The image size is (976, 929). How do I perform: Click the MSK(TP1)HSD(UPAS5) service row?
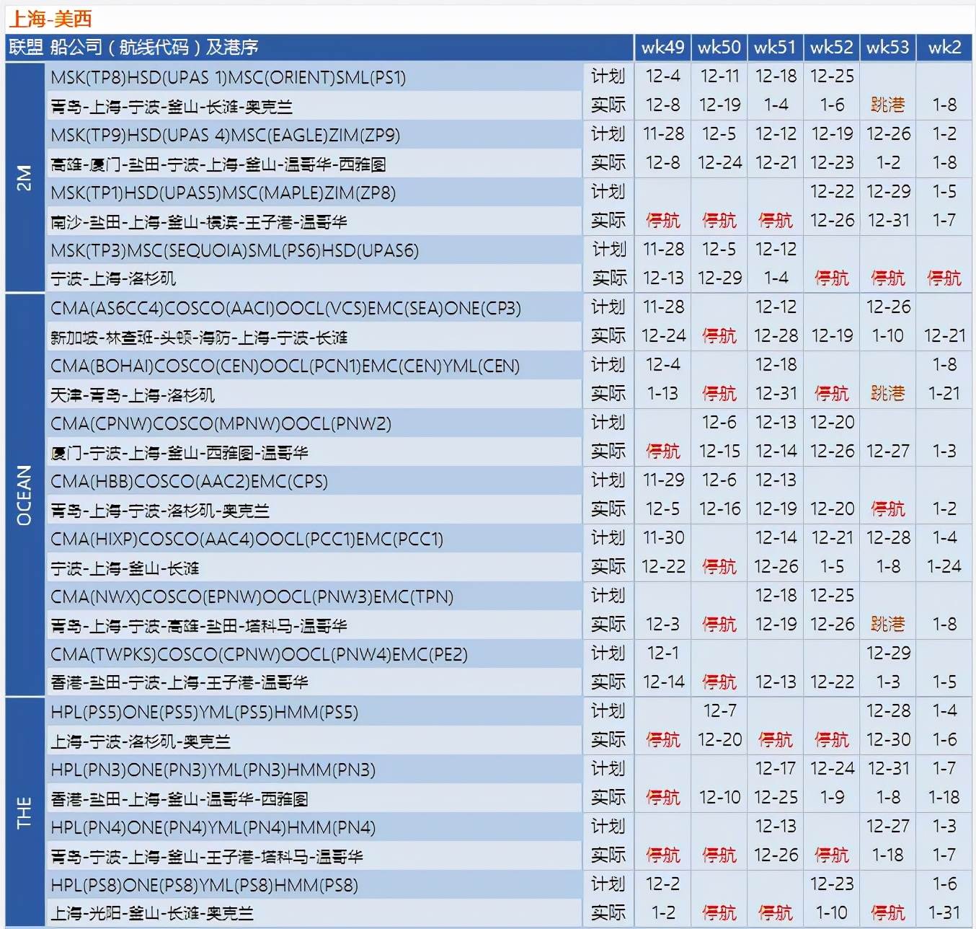[x=314, y=192]
